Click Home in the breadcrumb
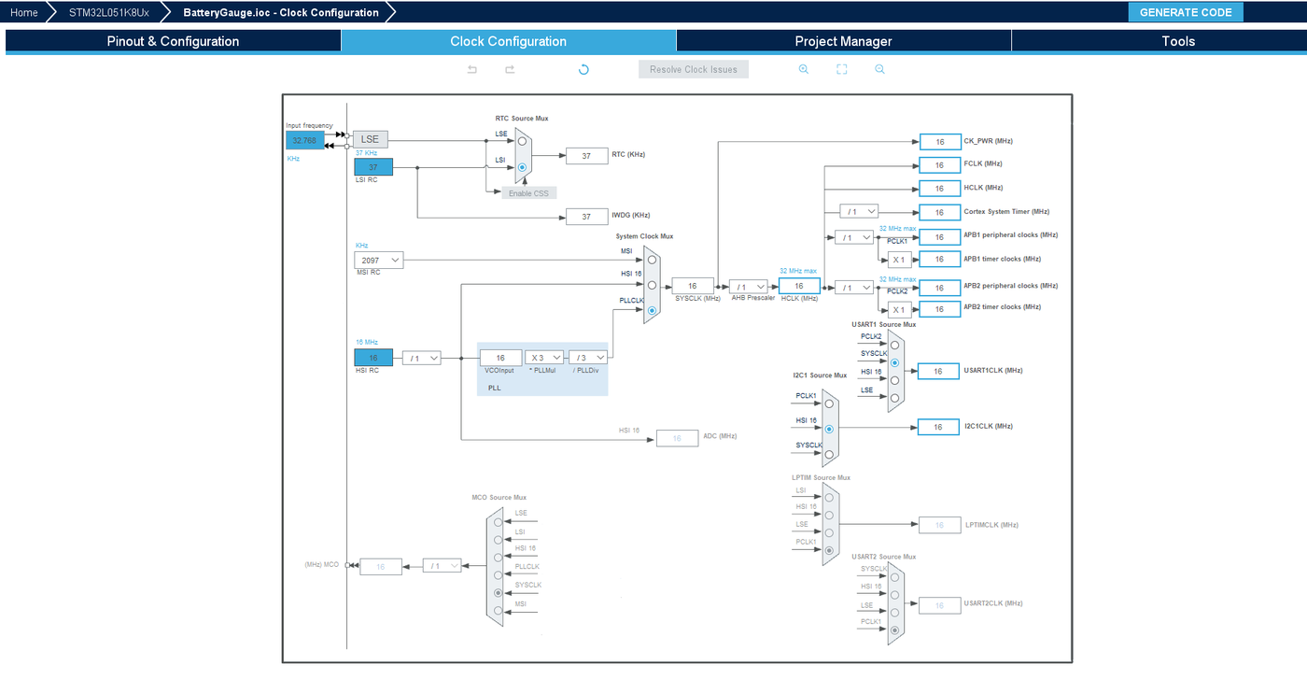 (x=24, y=12)
